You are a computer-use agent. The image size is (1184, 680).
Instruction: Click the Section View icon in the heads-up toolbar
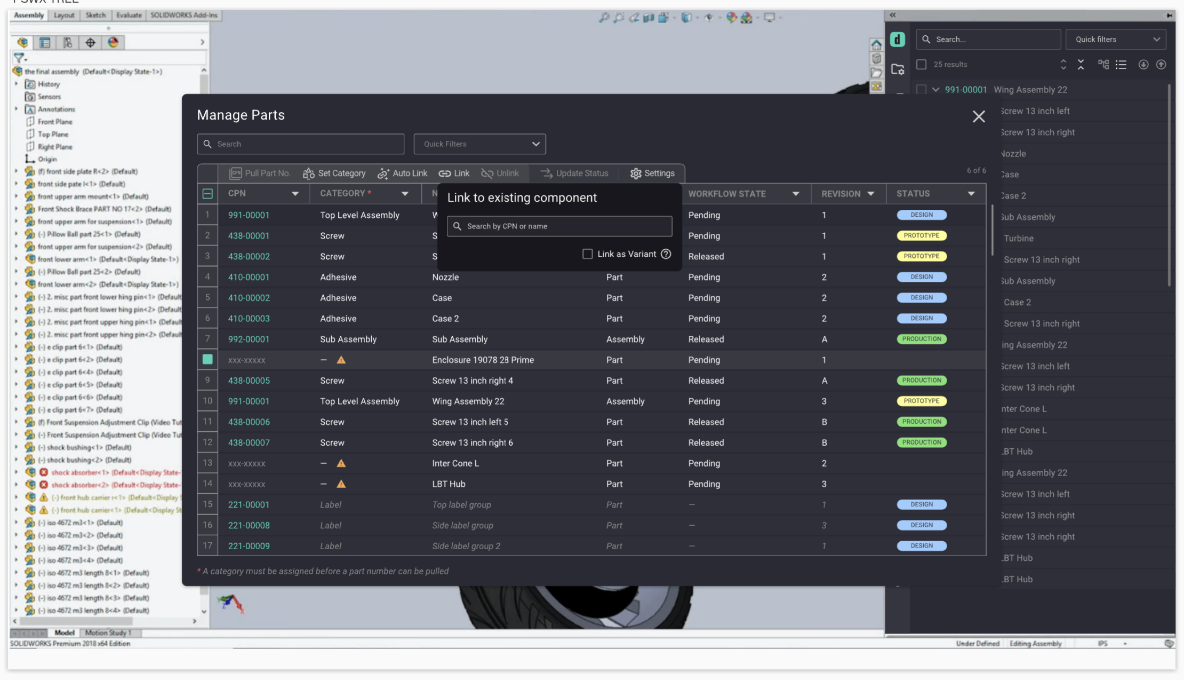tap(650, 17)
